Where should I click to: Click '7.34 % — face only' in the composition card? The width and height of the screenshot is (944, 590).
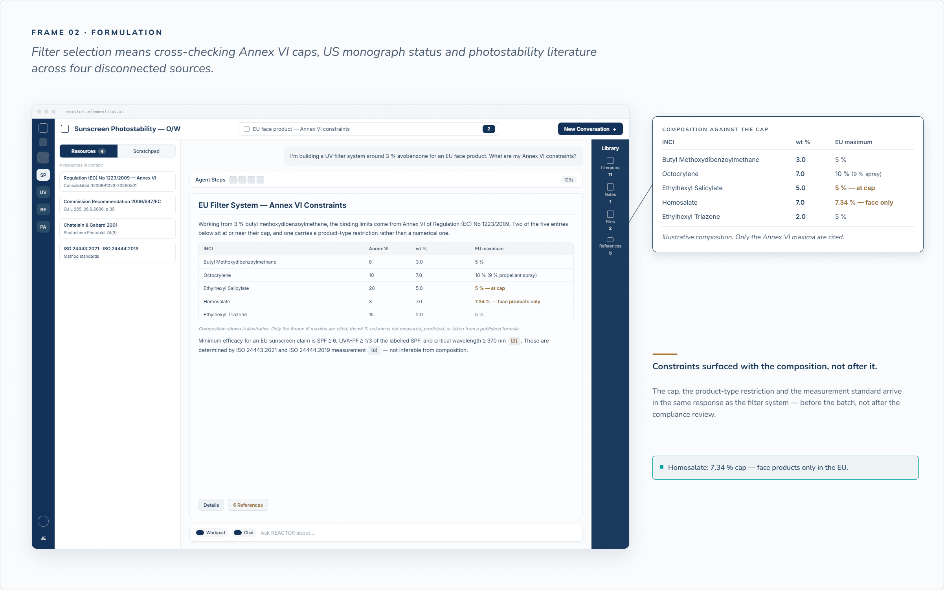tap(864, 202)
